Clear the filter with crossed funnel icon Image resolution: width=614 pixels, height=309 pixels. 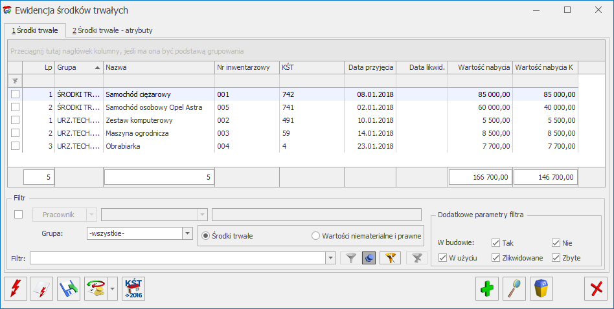[x=416, y=258]
